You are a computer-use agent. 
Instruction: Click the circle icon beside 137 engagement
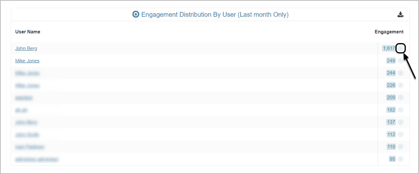pos(401,122)
